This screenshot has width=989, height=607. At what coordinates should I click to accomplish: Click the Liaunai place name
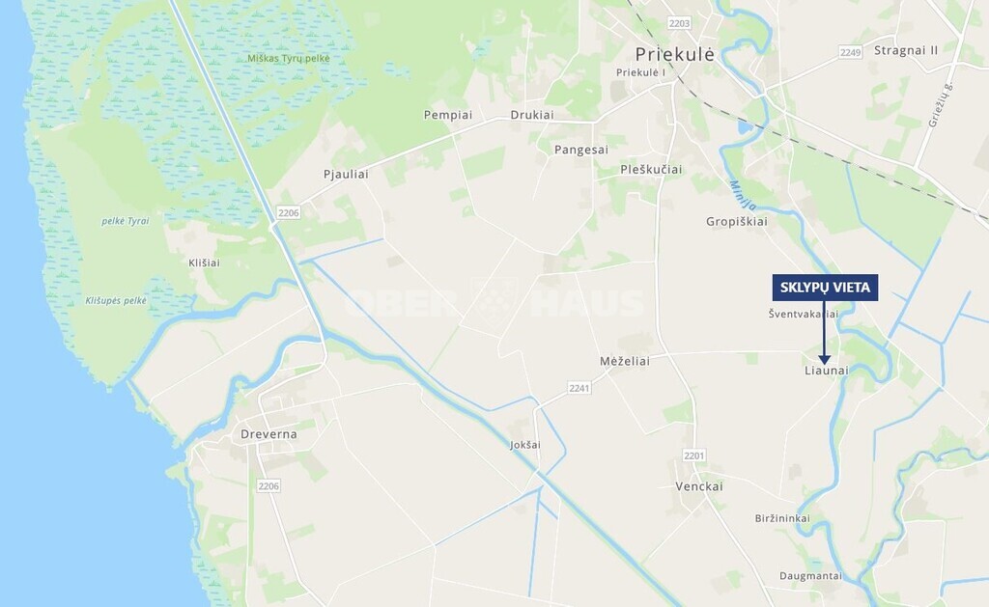[827, 371]
